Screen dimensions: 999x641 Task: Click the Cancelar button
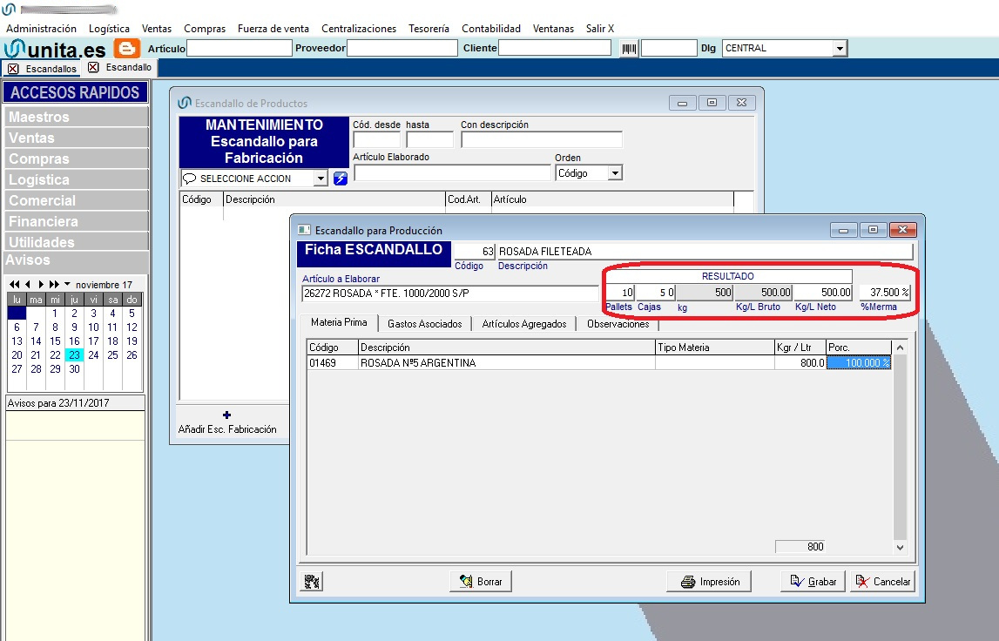(x=883, y=581)
